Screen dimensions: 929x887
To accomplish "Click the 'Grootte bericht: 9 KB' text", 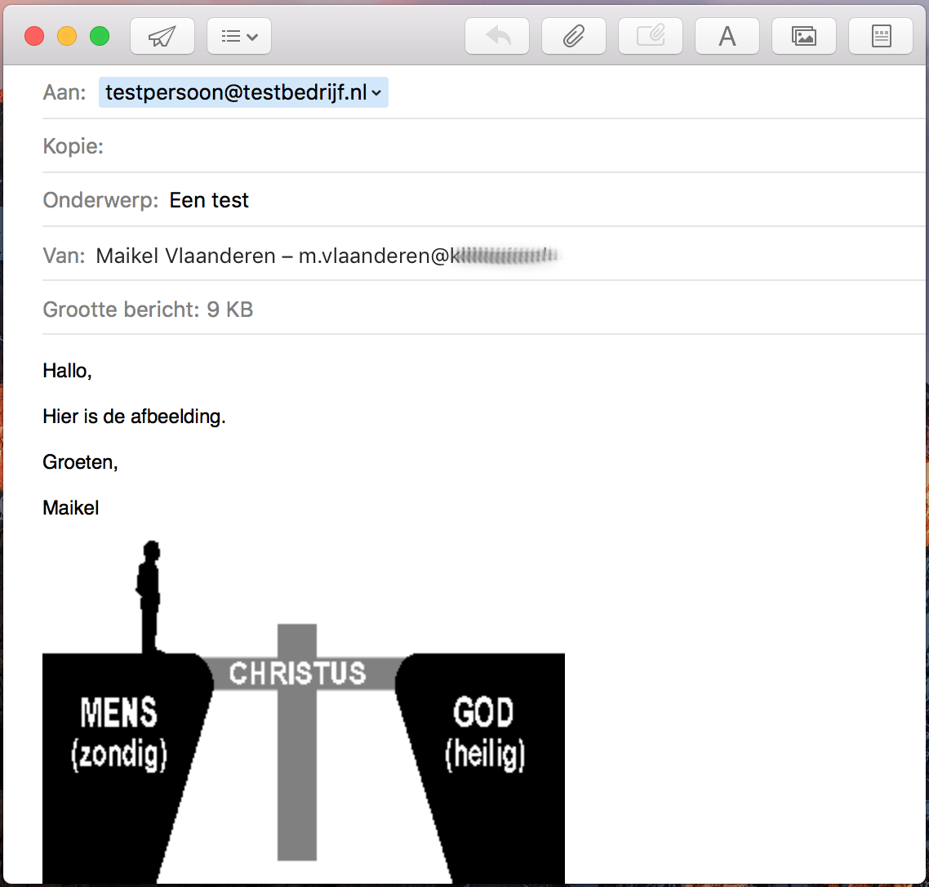I will click(x=148, y=310).
